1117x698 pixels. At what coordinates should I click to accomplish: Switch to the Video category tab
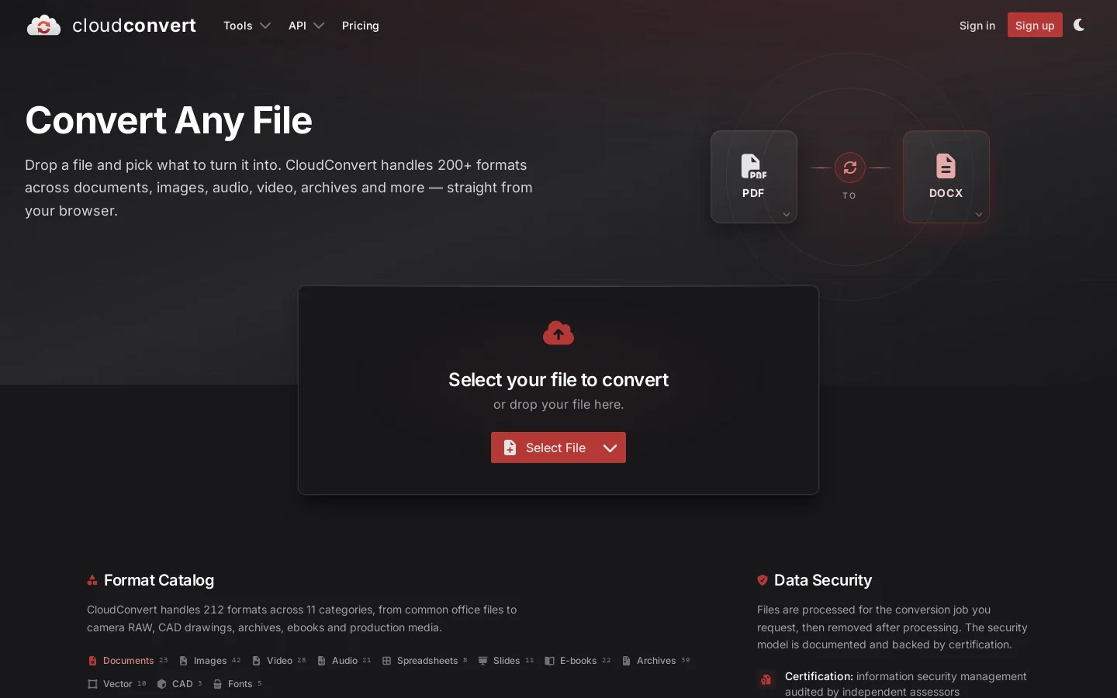coord(278,661)
